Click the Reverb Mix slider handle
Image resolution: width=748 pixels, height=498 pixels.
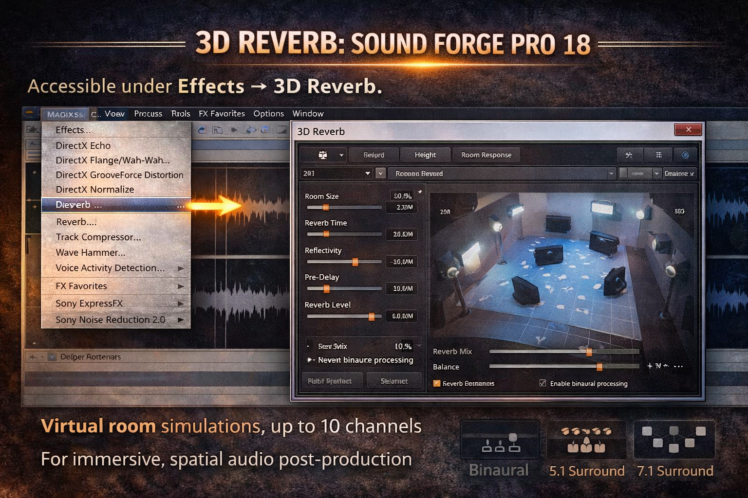(589, 351)
